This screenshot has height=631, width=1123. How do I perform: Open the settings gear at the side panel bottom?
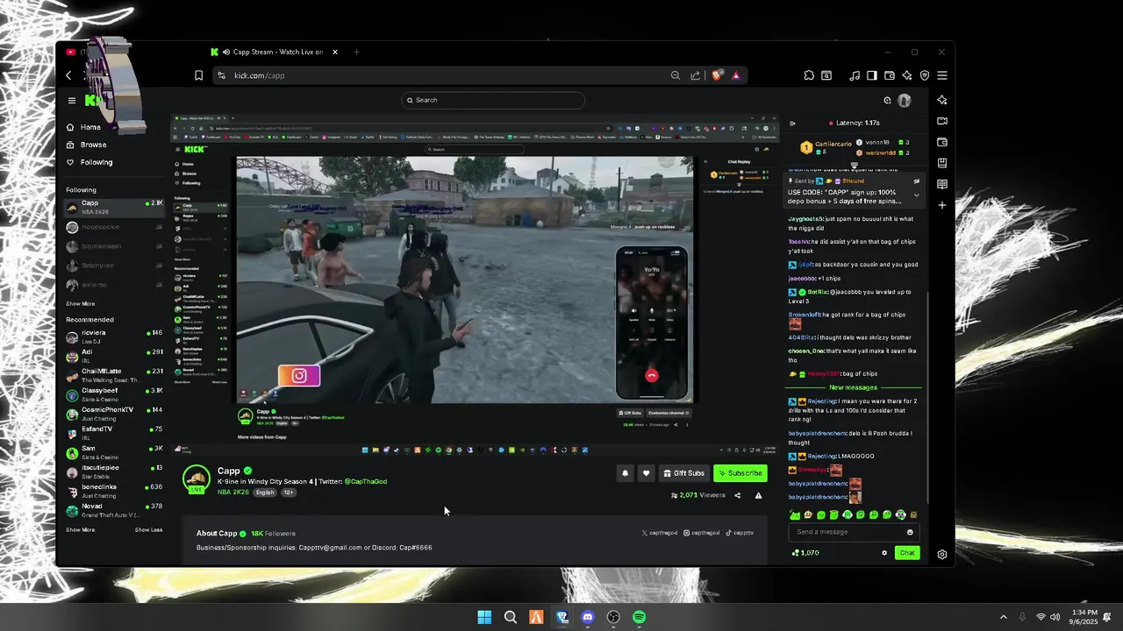942,554
